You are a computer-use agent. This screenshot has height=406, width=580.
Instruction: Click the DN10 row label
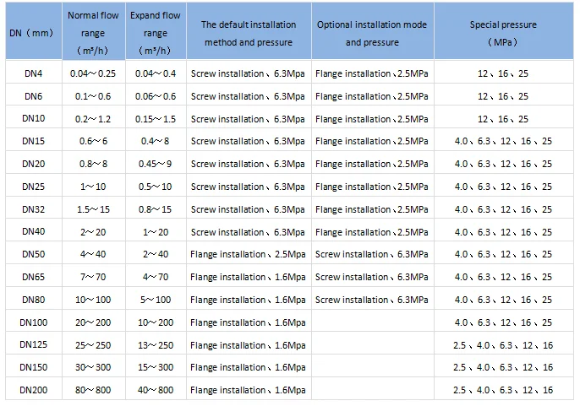tap(34, 119)
